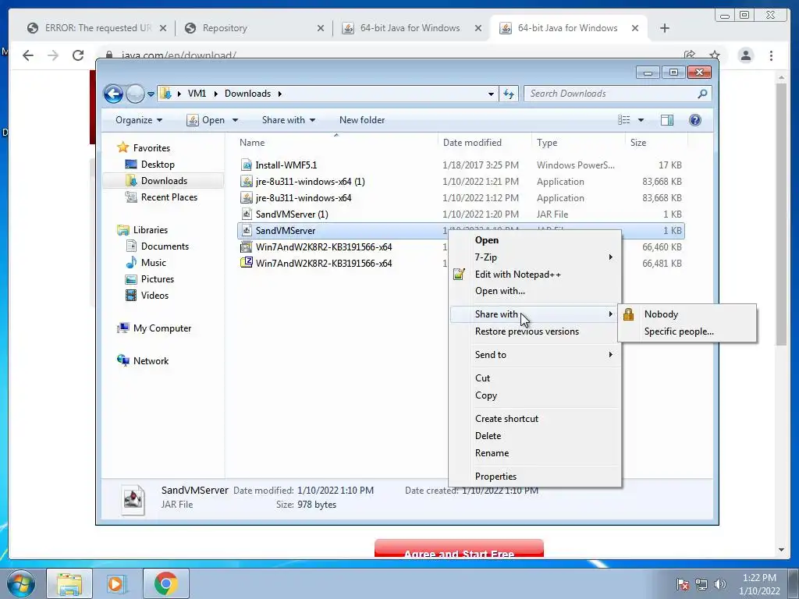Open the Organize menu
The image size is (799, 599).
coord(139,120)
